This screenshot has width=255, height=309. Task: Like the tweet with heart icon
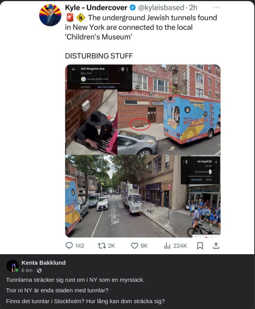tap(134, 246)
